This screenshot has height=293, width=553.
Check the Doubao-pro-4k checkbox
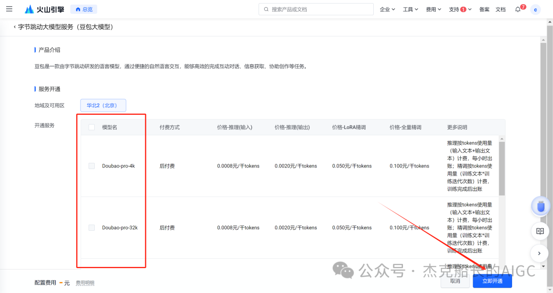92,166
